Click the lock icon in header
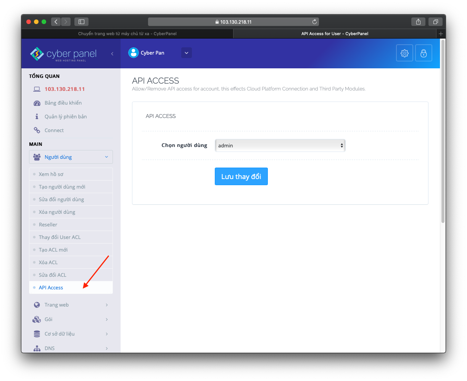This screenshot has width=467, height=381. (424, 53)
